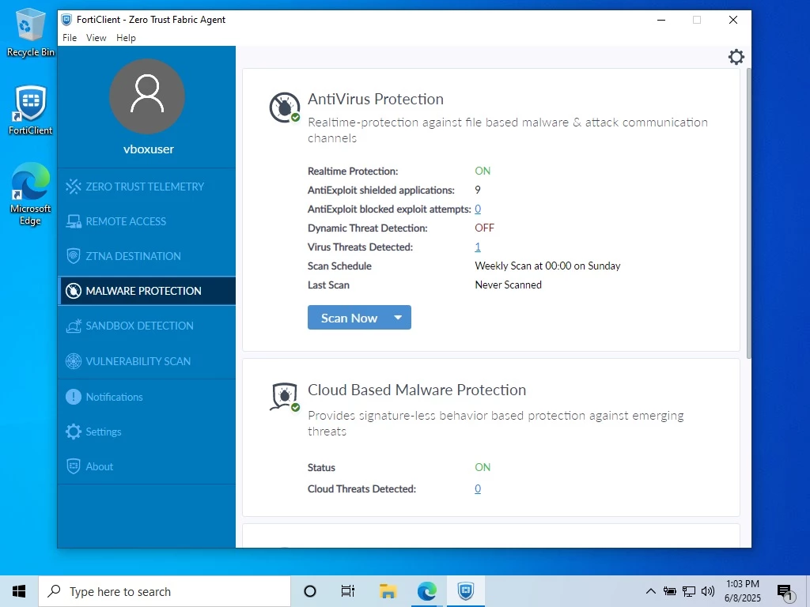The width and height of the screenshot is (810, 607).
Task: Select the FortiClient desktop shortcut
Action: [x=31, y=109]
